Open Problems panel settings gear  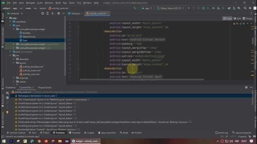(x=246, y=87)
